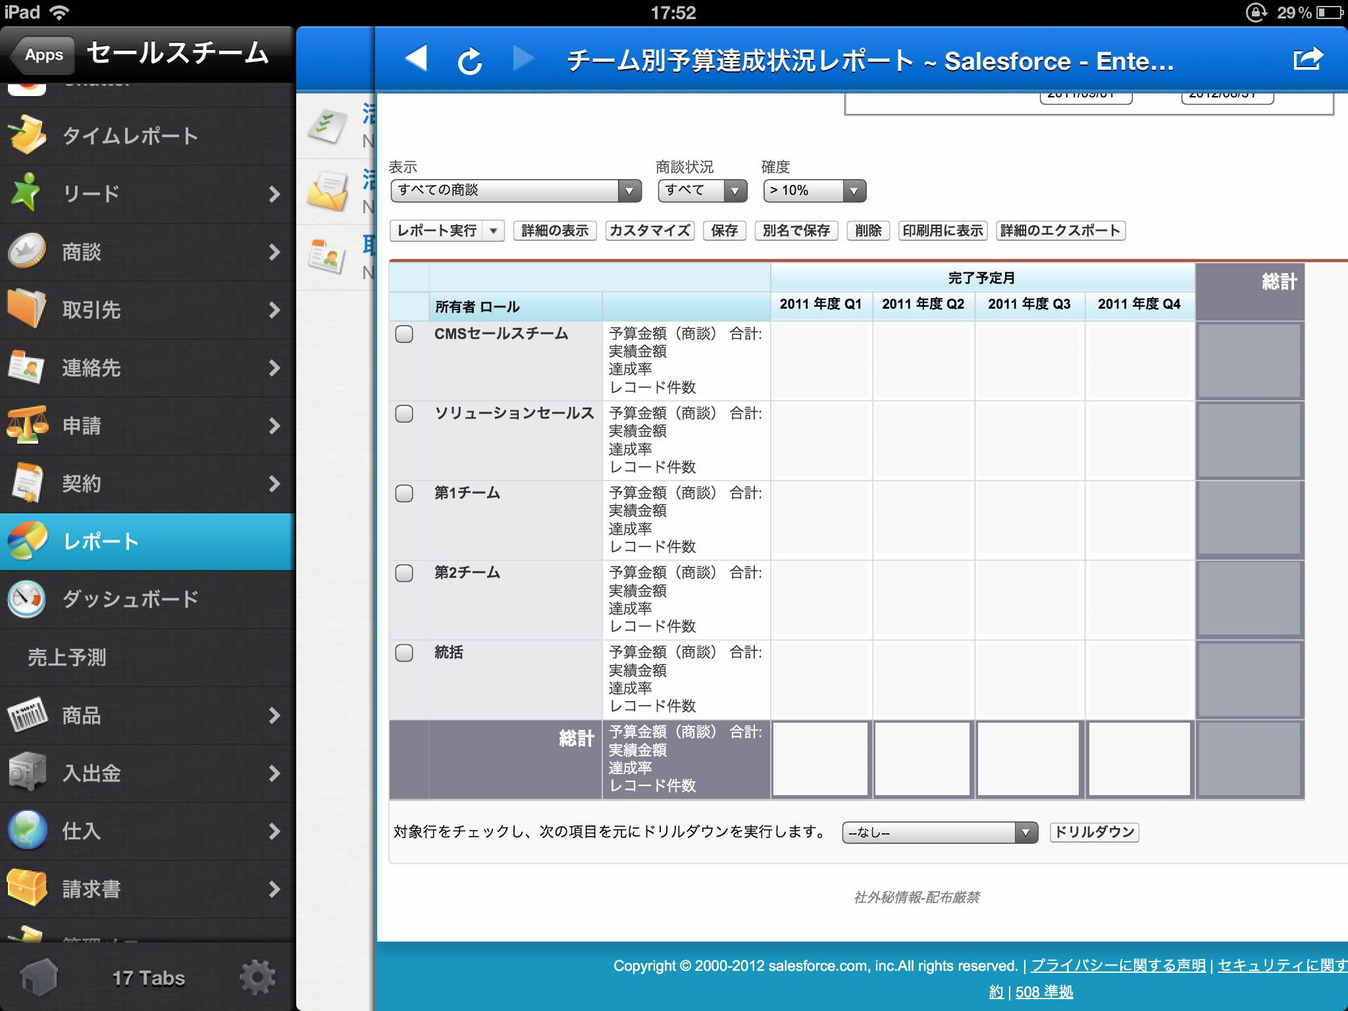The image size is (1348, 1011).
Task: Open the 508 準拠 link
Action: (1044, 992)
